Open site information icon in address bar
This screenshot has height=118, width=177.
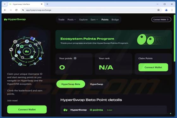pyautogui.click(x=23, y=10)
